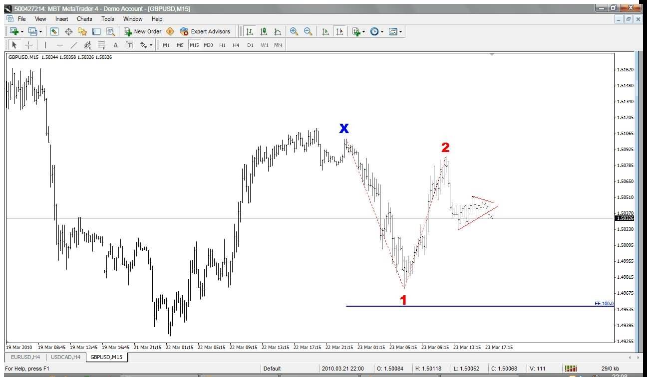Select the GBPUSD,M15 chart tab
Screen dimensions: 647x377
point(107,357)
